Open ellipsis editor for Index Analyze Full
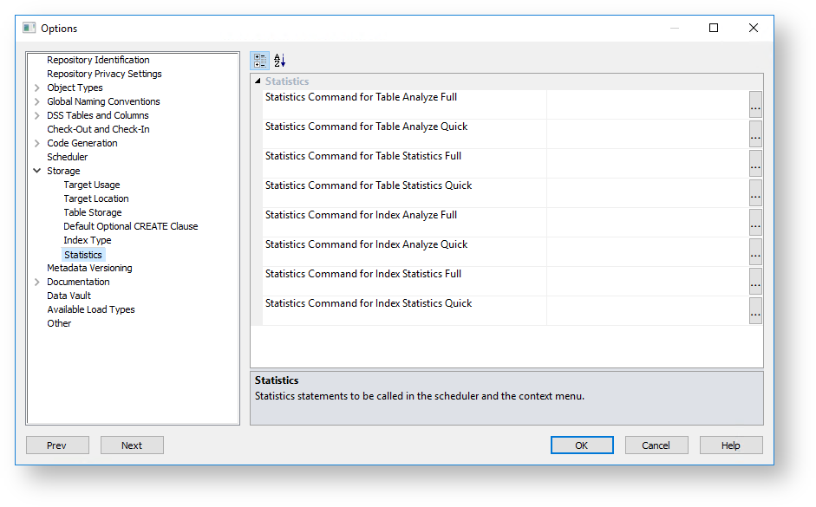Screen dimensions: 816x507 coord(755,224)
